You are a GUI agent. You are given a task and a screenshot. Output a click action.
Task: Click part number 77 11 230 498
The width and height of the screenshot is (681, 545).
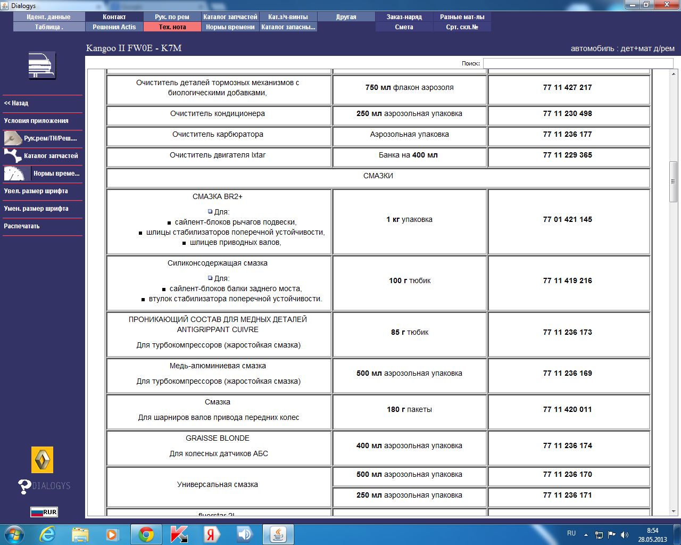[568, 114]
